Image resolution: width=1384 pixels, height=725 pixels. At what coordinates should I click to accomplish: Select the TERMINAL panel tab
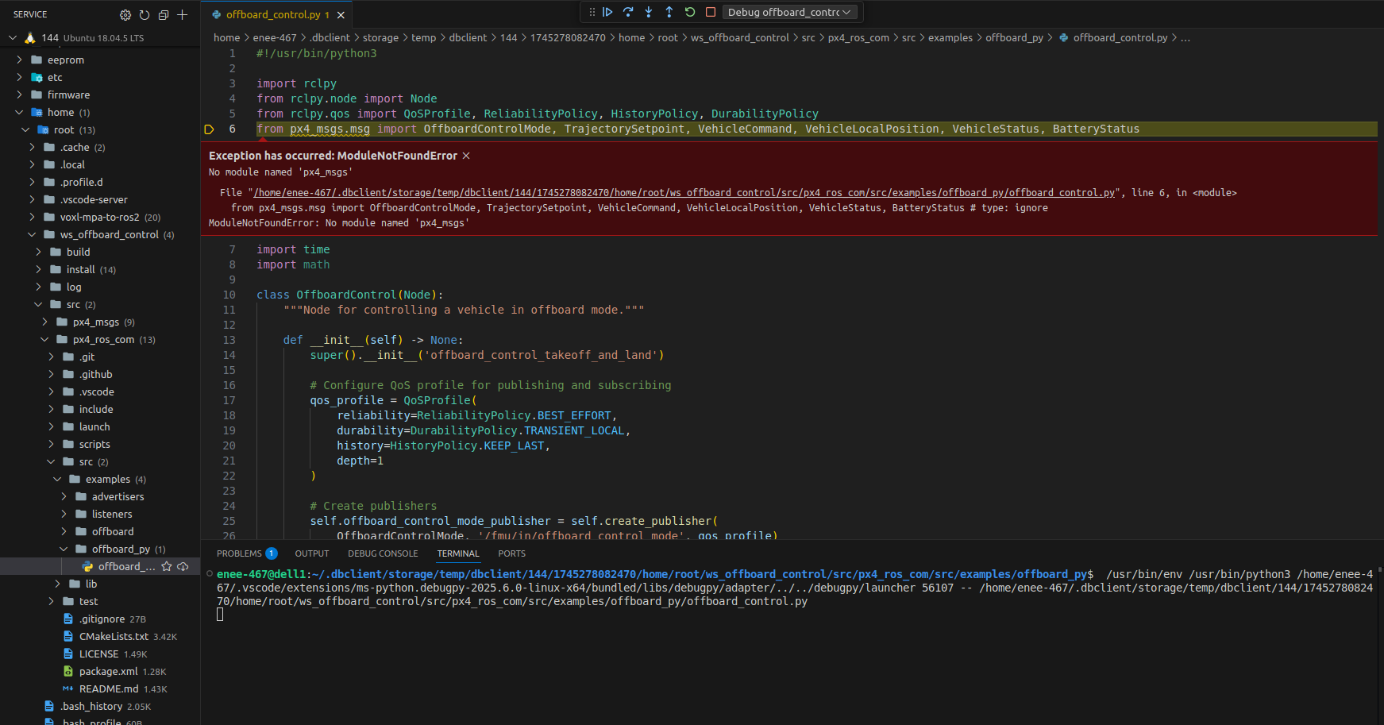pos(458,553)
